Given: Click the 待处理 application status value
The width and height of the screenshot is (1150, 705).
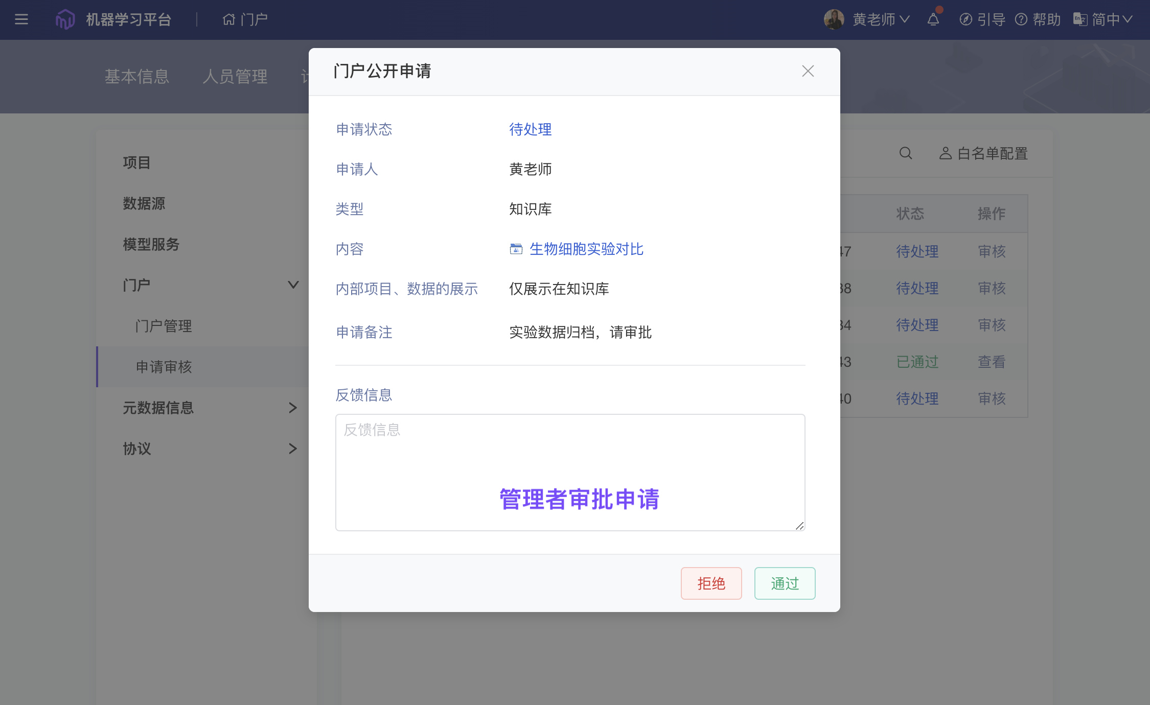Looking at the screenshot, I should [531, 129].
